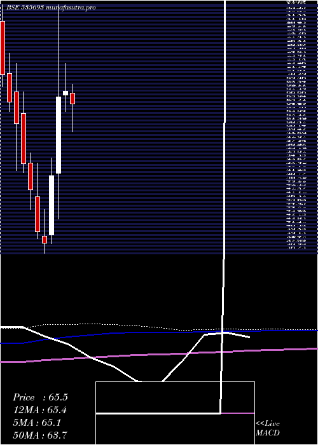318x445 pixels.
Task: Select the '12MA : 65.4' value
Action: coord(40,410)
